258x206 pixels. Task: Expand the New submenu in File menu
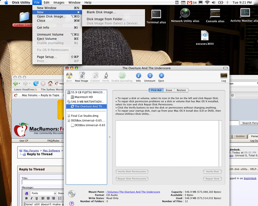(x=57, y=12)
